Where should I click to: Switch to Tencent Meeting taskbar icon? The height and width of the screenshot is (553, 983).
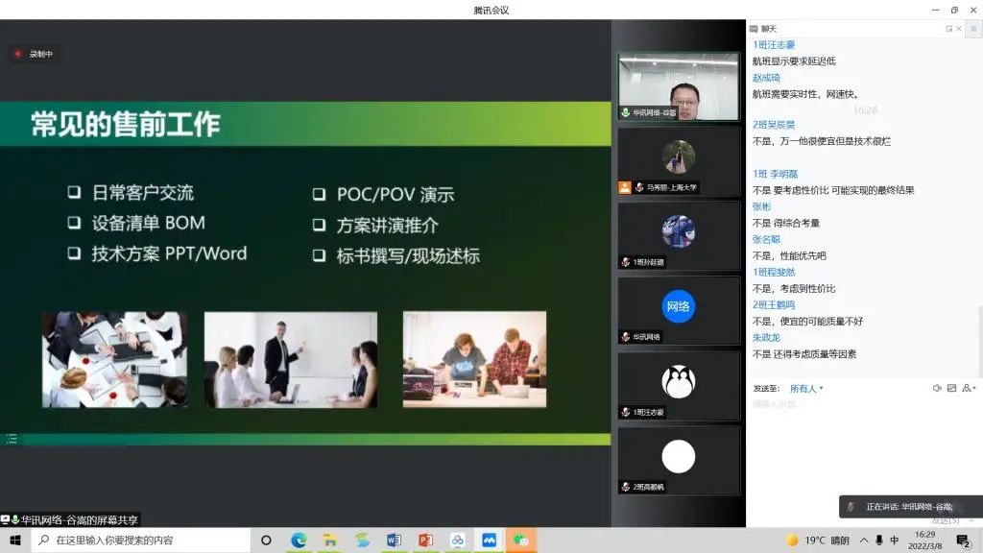[x=489, y=541]
